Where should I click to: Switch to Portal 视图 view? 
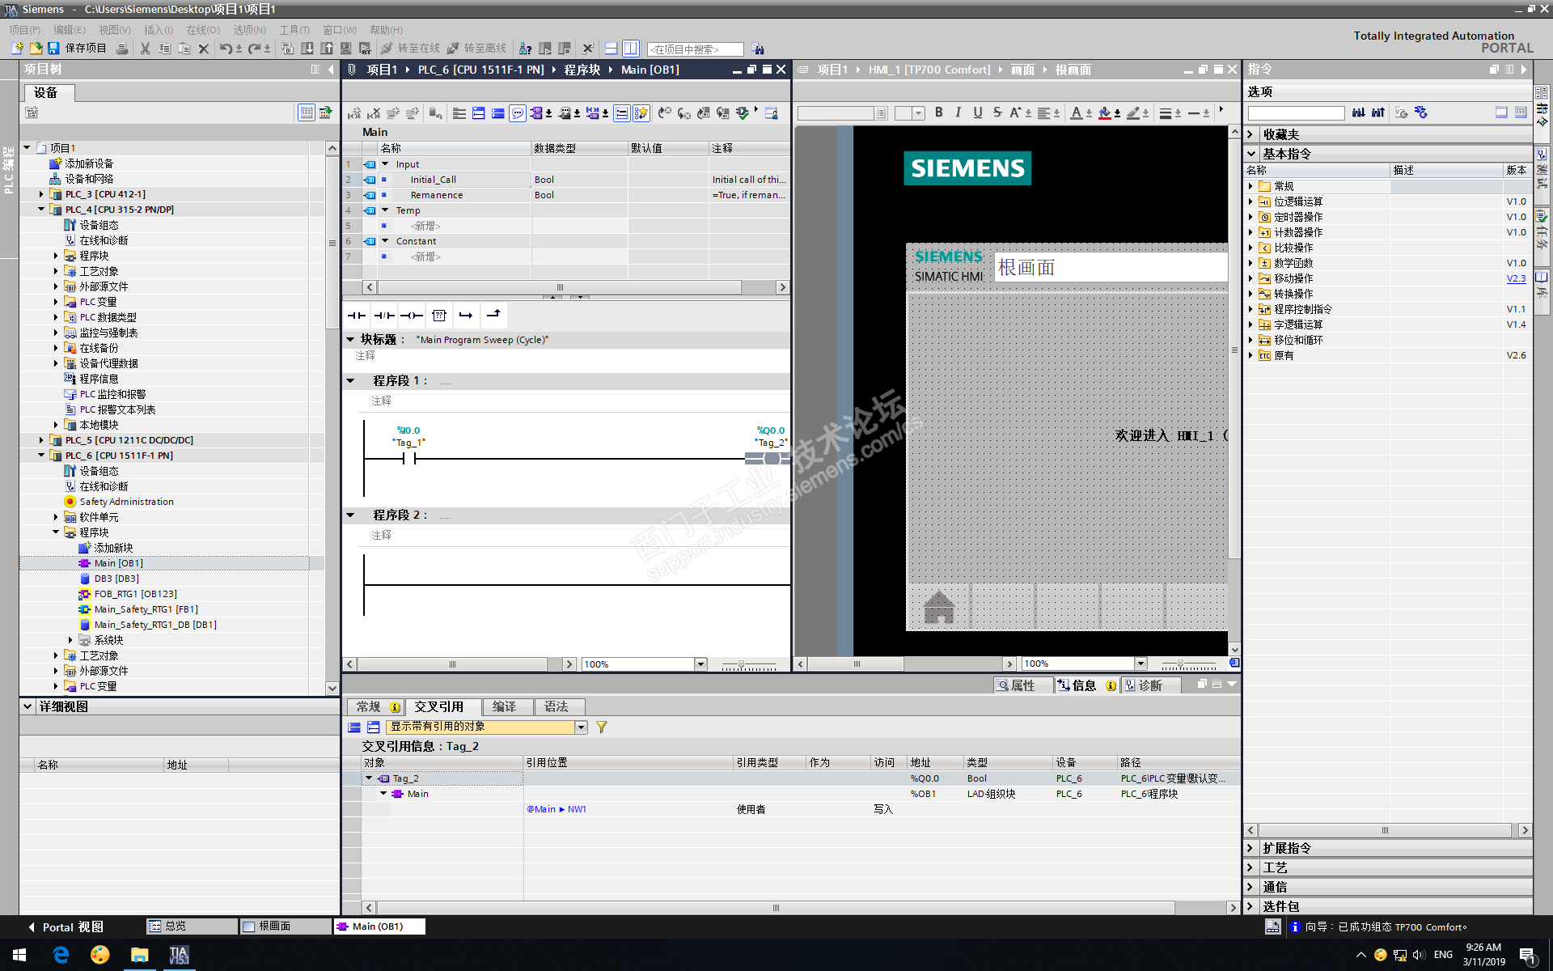point(65,926)
